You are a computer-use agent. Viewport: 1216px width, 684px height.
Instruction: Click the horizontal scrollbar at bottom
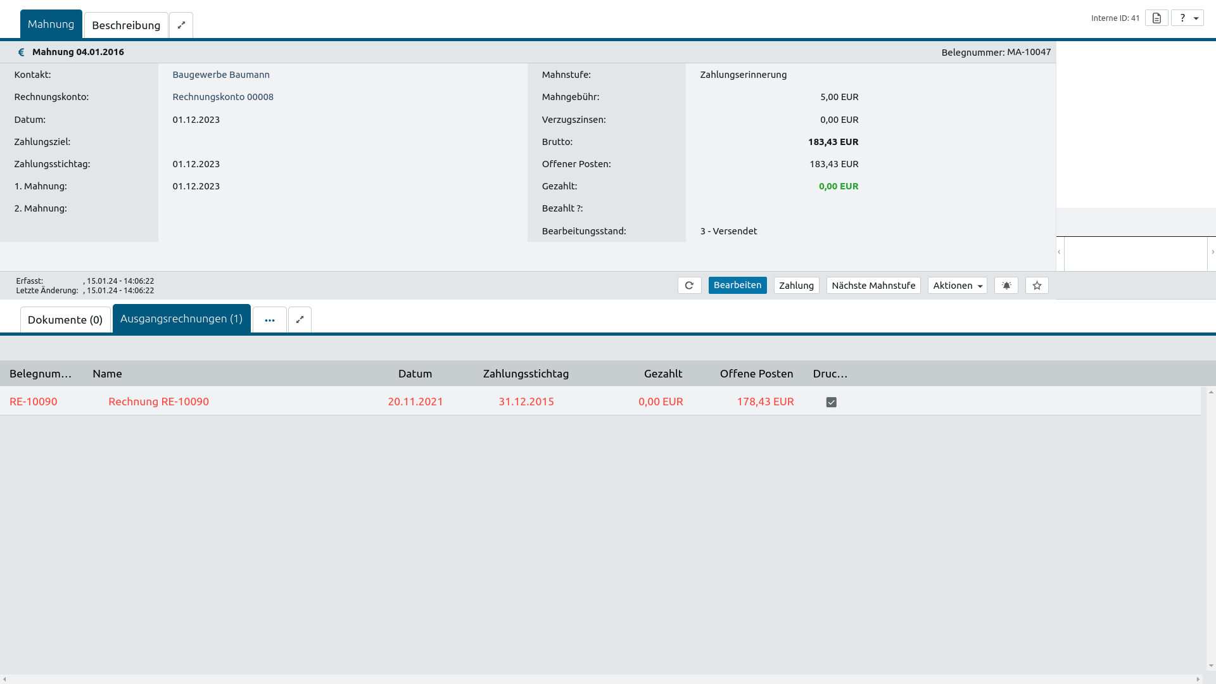[602, 679]
